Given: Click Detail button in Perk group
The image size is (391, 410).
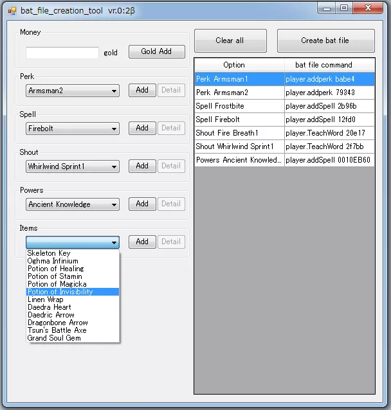Looking at the screenshot, I should (171, 90).
